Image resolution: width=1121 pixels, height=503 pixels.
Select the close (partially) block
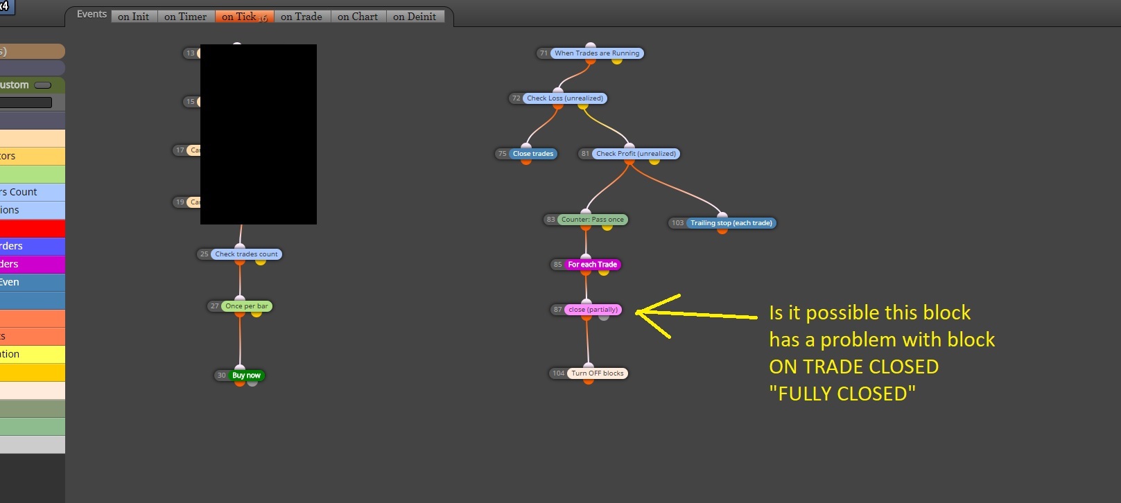coord(593,310)
